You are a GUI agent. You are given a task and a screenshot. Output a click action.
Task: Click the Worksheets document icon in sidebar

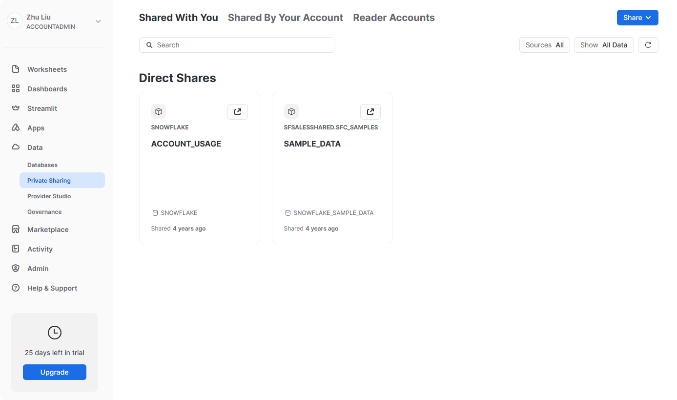pyautogui.click(x=16, y=69)
